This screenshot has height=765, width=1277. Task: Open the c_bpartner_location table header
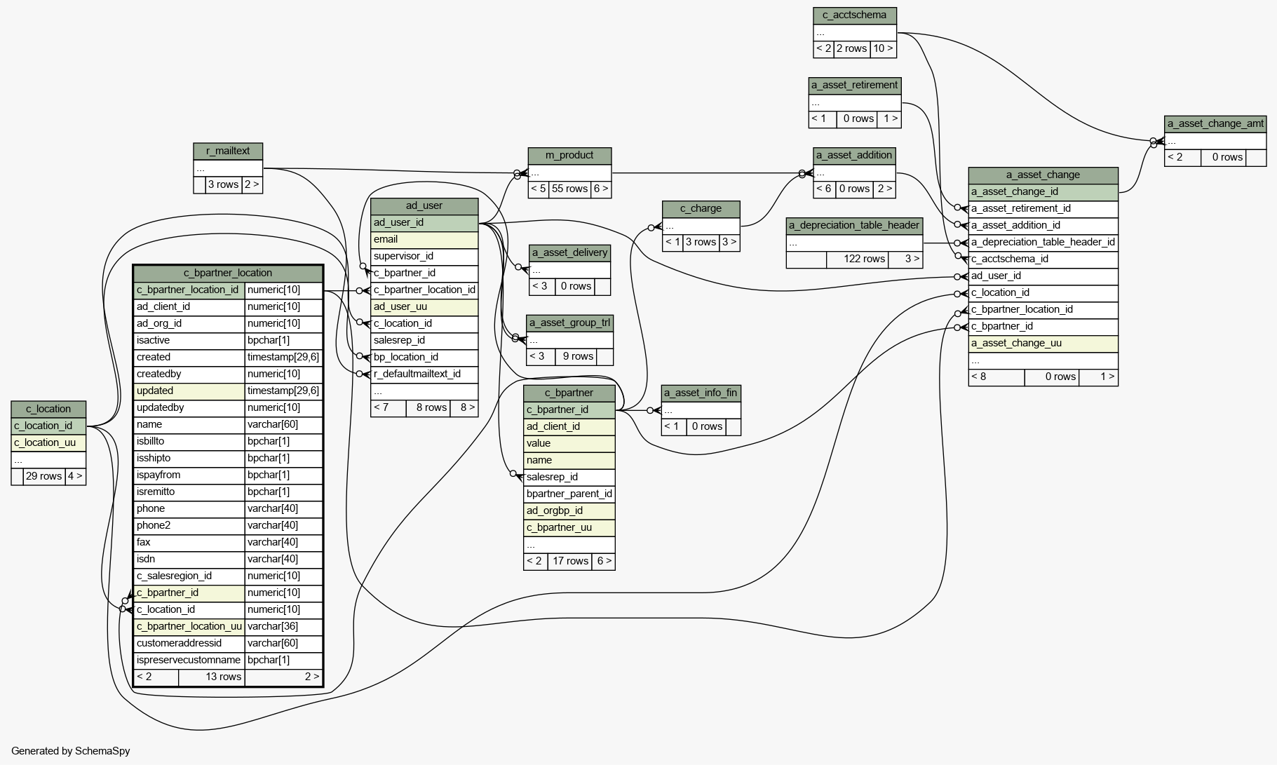(x=228, y=273)
